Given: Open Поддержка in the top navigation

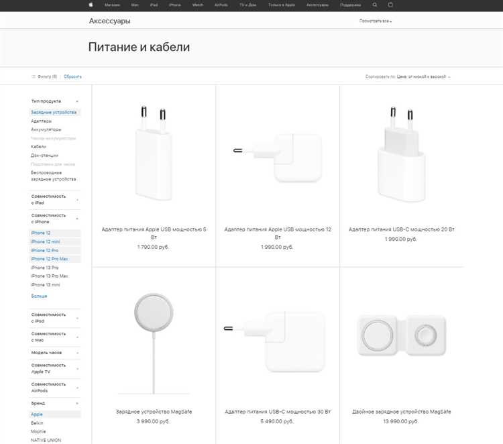Looking at the screenshot, I should pyautogui.click(x=350, y=5).
